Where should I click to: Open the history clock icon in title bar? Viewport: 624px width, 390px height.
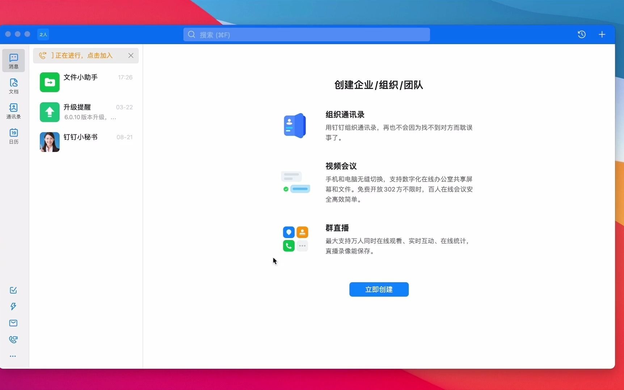[x=582, y=34]
